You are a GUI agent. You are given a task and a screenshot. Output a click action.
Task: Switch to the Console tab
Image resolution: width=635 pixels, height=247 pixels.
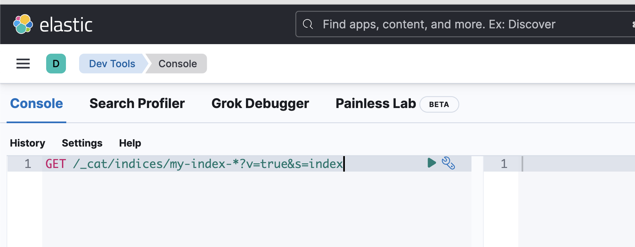coord(37,104)
